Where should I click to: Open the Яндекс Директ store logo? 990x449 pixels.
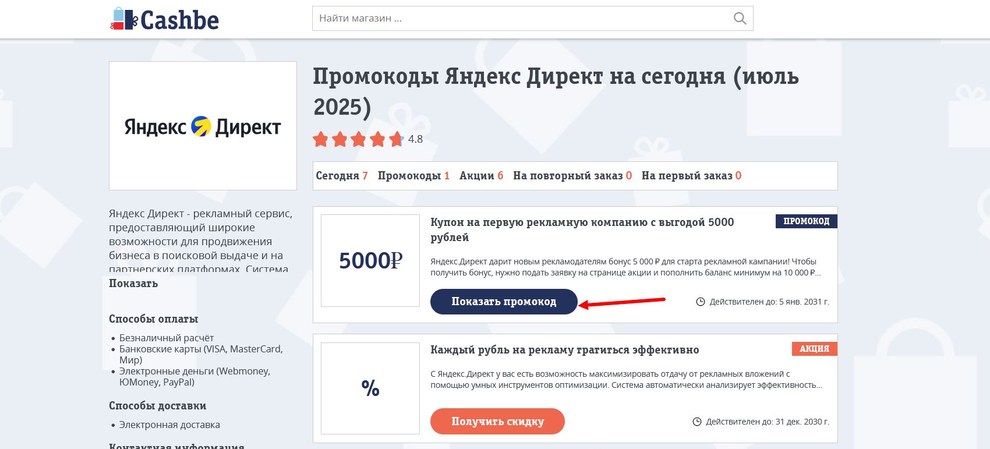203,126
